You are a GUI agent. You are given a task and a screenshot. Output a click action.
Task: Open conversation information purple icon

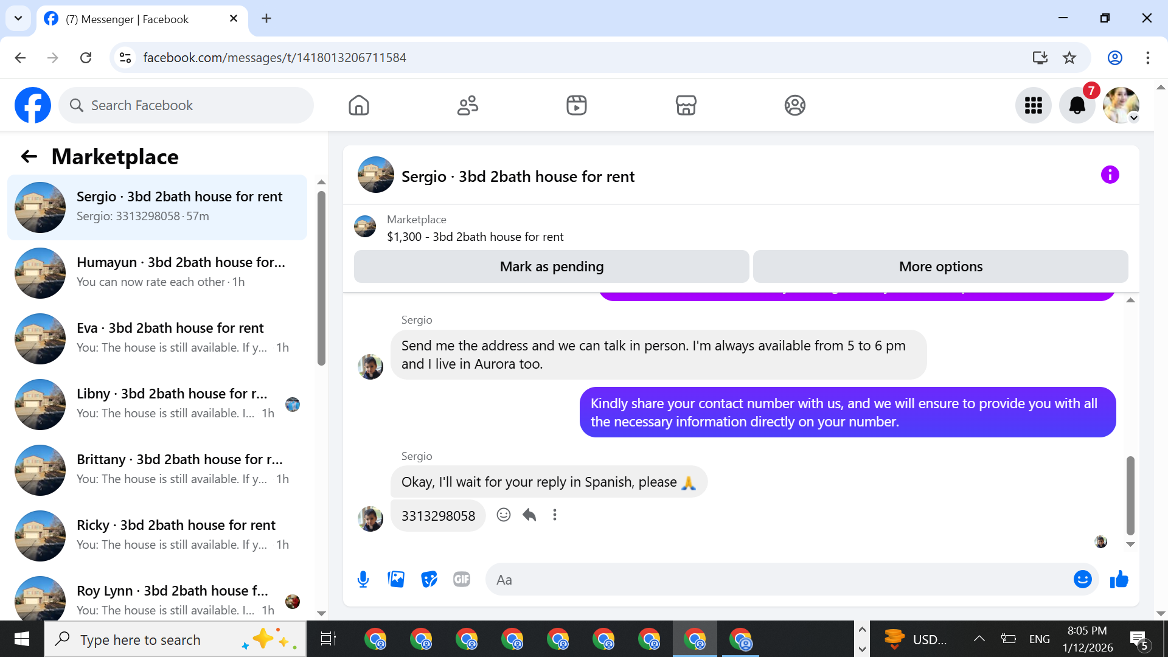pos(1110,175)
